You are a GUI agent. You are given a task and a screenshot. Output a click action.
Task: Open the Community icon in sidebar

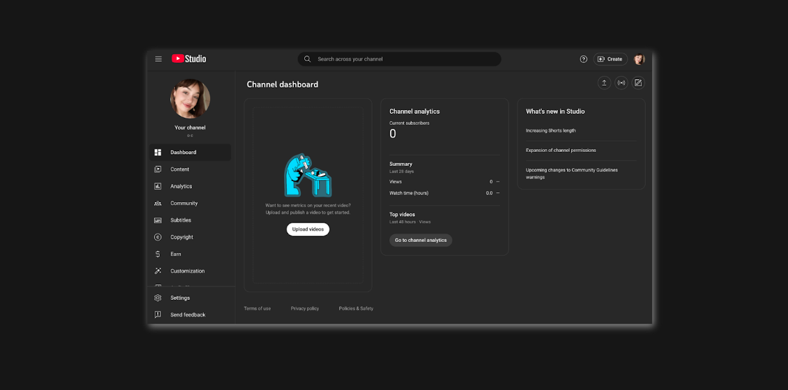158,203
